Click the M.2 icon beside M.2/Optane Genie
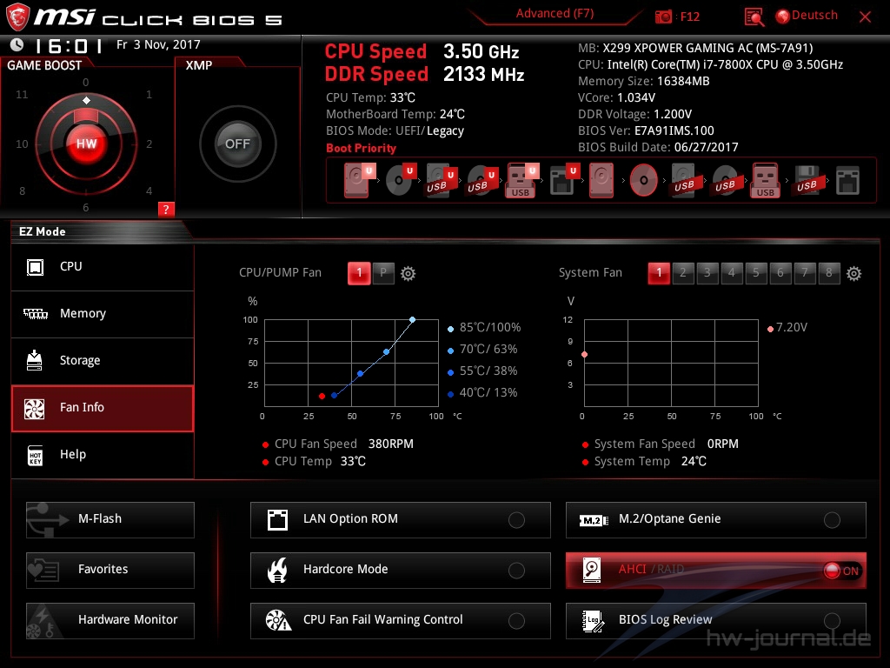Viewport: 890px width, 668px height. pos(593,520)
